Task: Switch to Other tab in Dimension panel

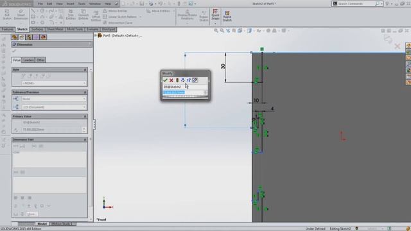Action: pyautogui.click(x=40, y=60)
